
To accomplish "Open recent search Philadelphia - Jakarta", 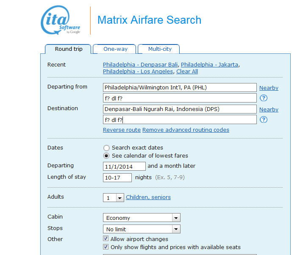I will (209, 64).
